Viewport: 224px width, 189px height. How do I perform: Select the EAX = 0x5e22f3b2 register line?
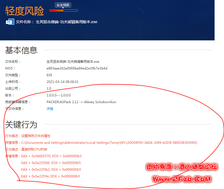click(51, 169)
